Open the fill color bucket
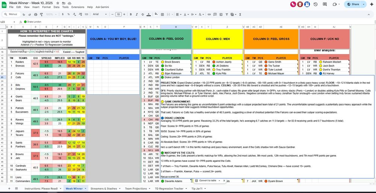 [x=156, y=14]
